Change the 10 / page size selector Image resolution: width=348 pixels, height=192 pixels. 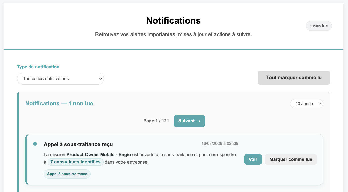(x=307, y=104)
